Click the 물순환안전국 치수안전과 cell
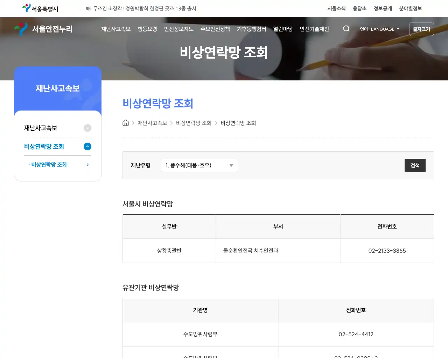Image resolution: width=448 pixels, height=358 pixels. coord(278,251)
